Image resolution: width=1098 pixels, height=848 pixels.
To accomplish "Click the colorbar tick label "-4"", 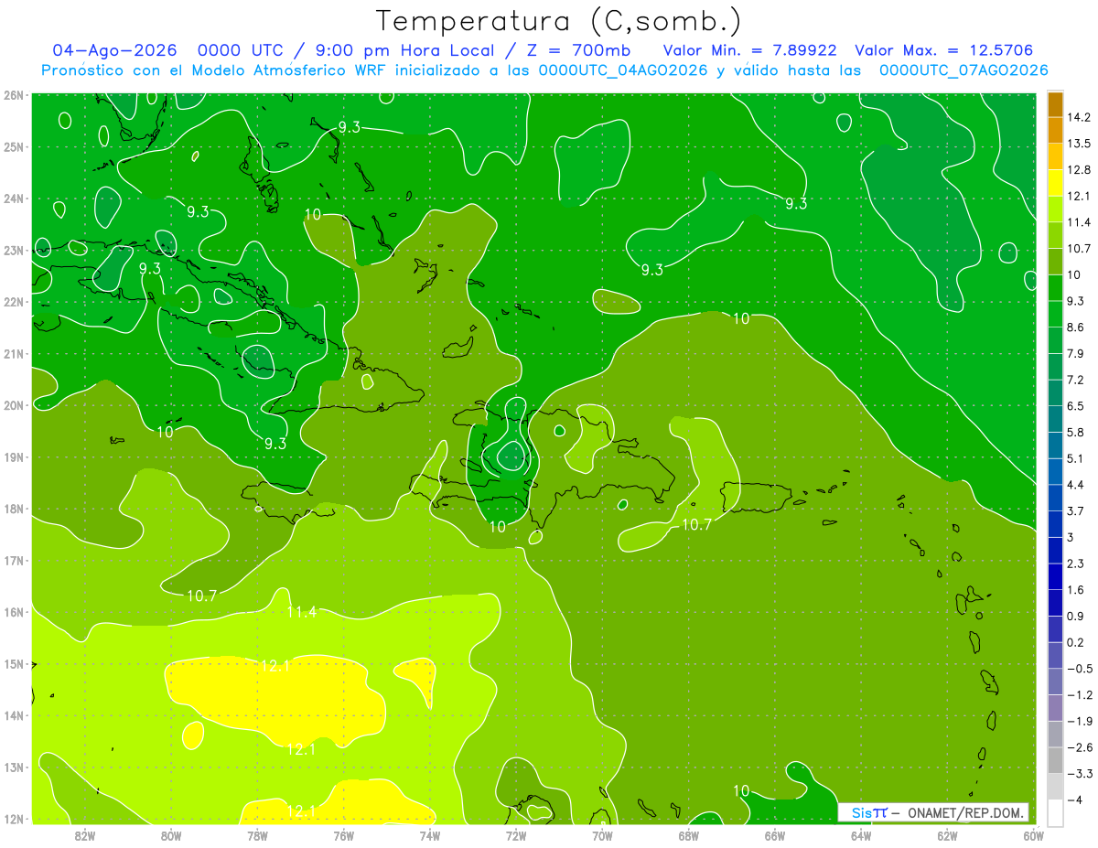I will pos(1074,800).
